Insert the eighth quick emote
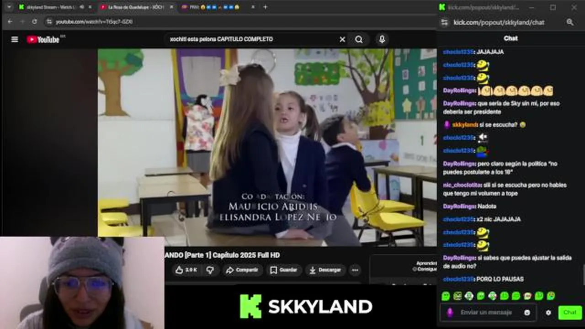The image size is (585, 329). pyautogui.click(x=527, y=296)
